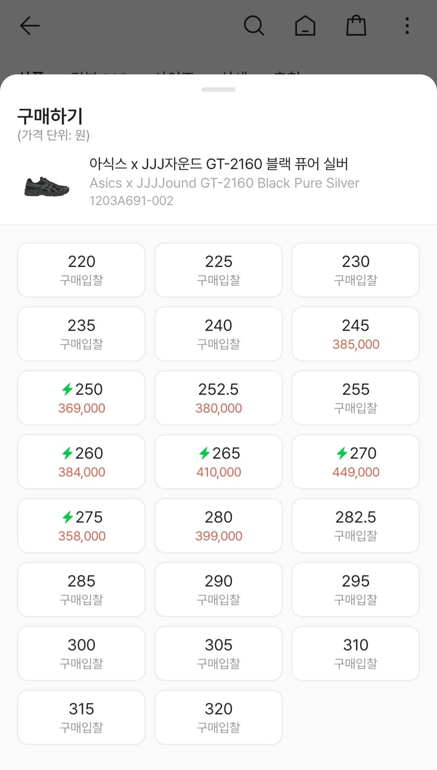This screenshot has height=770, width=437.
Task: Place a bid on size 220
Action: coord(82,270)
